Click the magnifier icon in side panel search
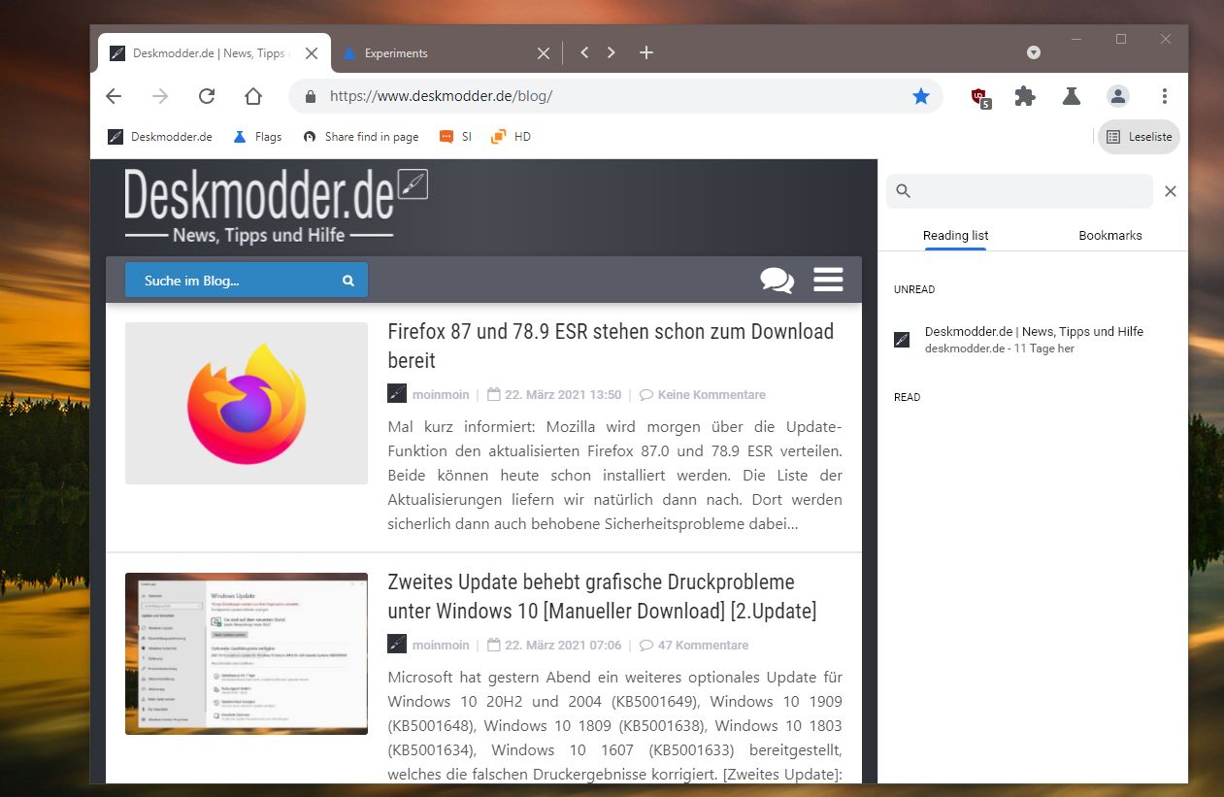 (904, 191)
